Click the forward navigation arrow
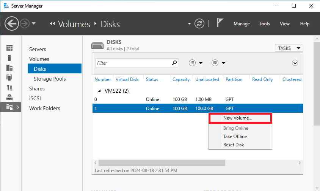320x191 pixels. click(x=25, y=23)
